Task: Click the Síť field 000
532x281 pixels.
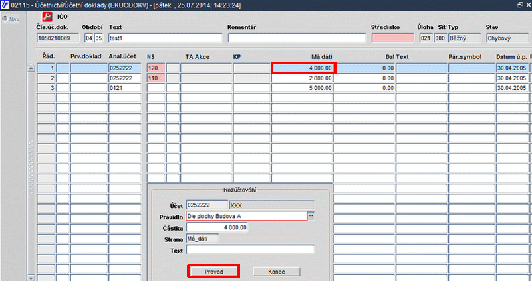Action: tap(440, 38)
